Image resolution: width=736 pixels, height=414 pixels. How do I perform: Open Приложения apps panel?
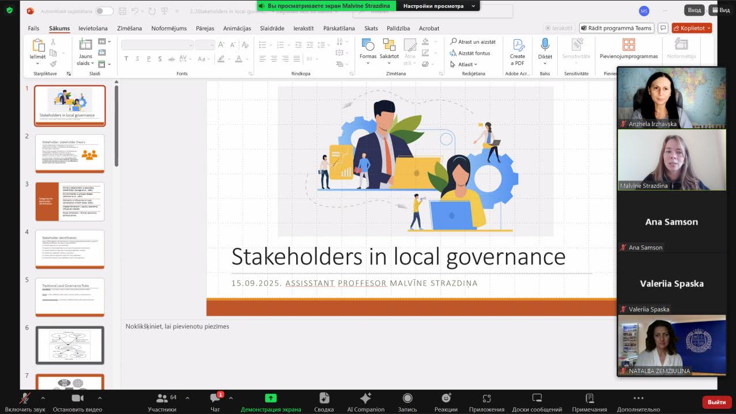(x=486, y=401)
